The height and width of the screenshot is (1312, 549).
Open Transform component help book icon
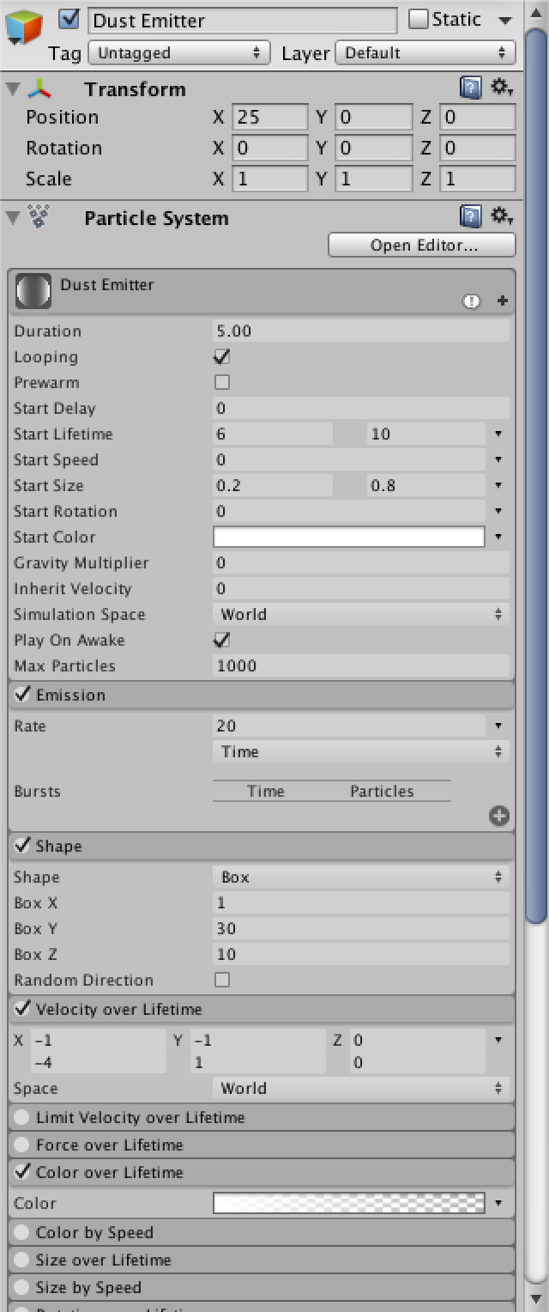(470, 88)
